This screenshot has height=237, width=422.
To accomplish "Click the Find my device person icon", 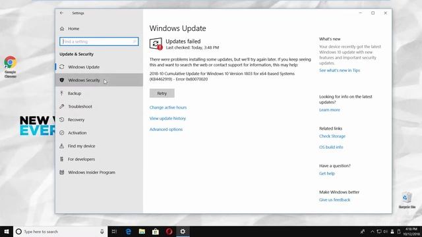I will tap(61, 146).
